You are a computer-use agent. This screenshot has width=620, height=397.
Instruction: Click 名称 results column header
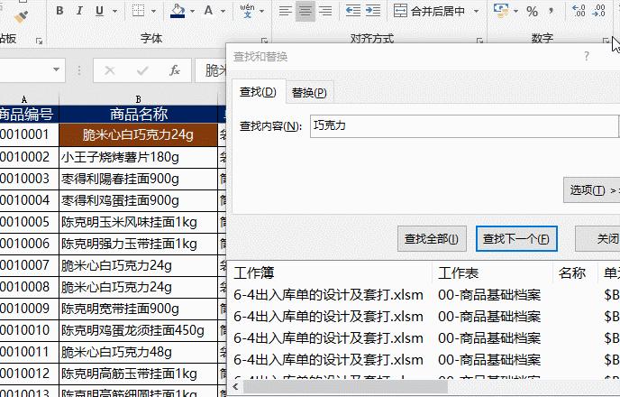pos(575,273)
